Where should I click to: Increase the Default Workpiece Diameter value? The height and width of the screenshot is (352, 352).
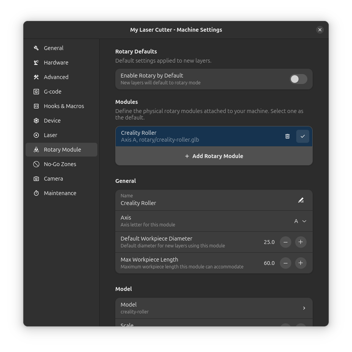pos(301,242)
